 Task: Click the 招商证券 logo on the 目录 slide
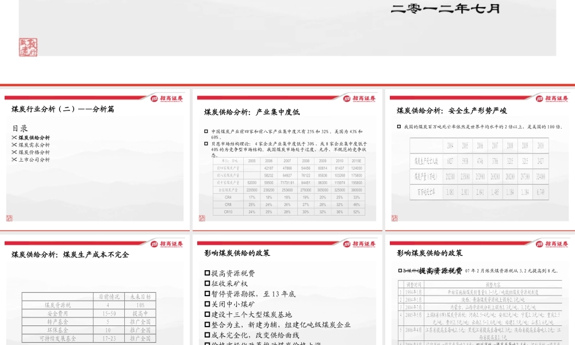pos(167,98)
